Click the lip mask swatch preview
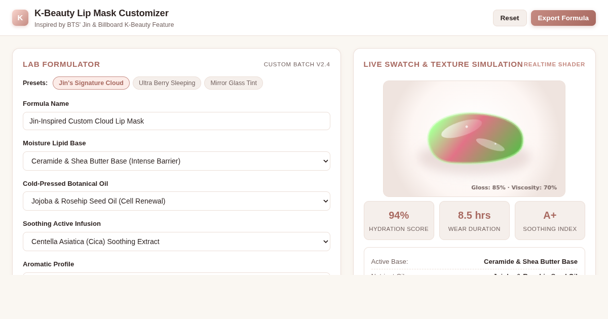608x319 pixels. tap(475, 138)
